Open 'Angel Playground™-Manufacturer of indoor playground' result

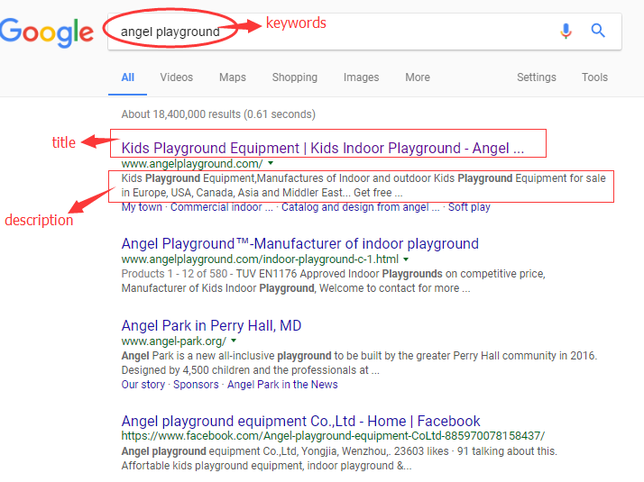tap(299, 243)
